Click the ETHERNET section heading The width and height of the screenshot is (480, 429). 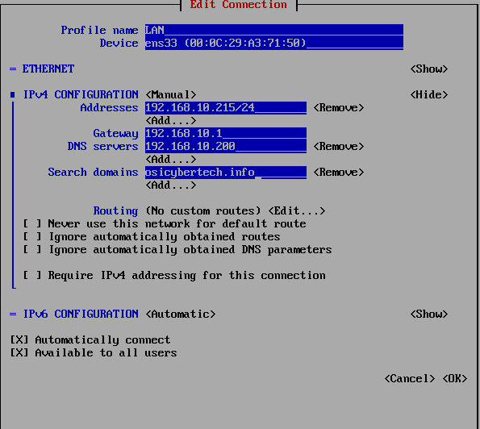click(48, 69)
